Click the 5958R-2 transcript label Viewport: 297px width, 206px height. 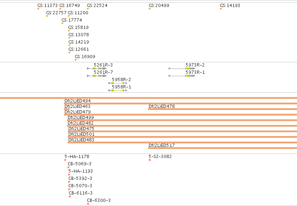click(x=121, y=79)
